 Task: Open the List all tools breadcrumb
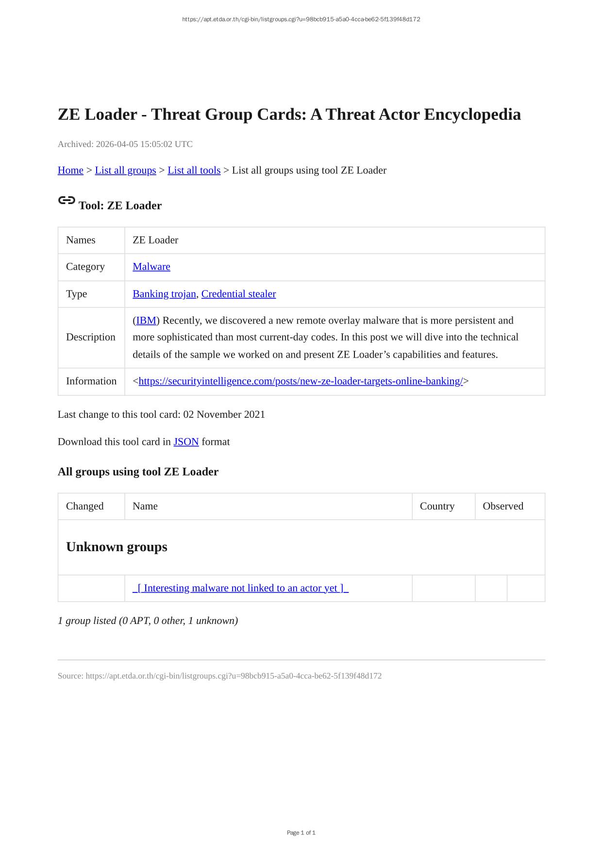[194, 170]
